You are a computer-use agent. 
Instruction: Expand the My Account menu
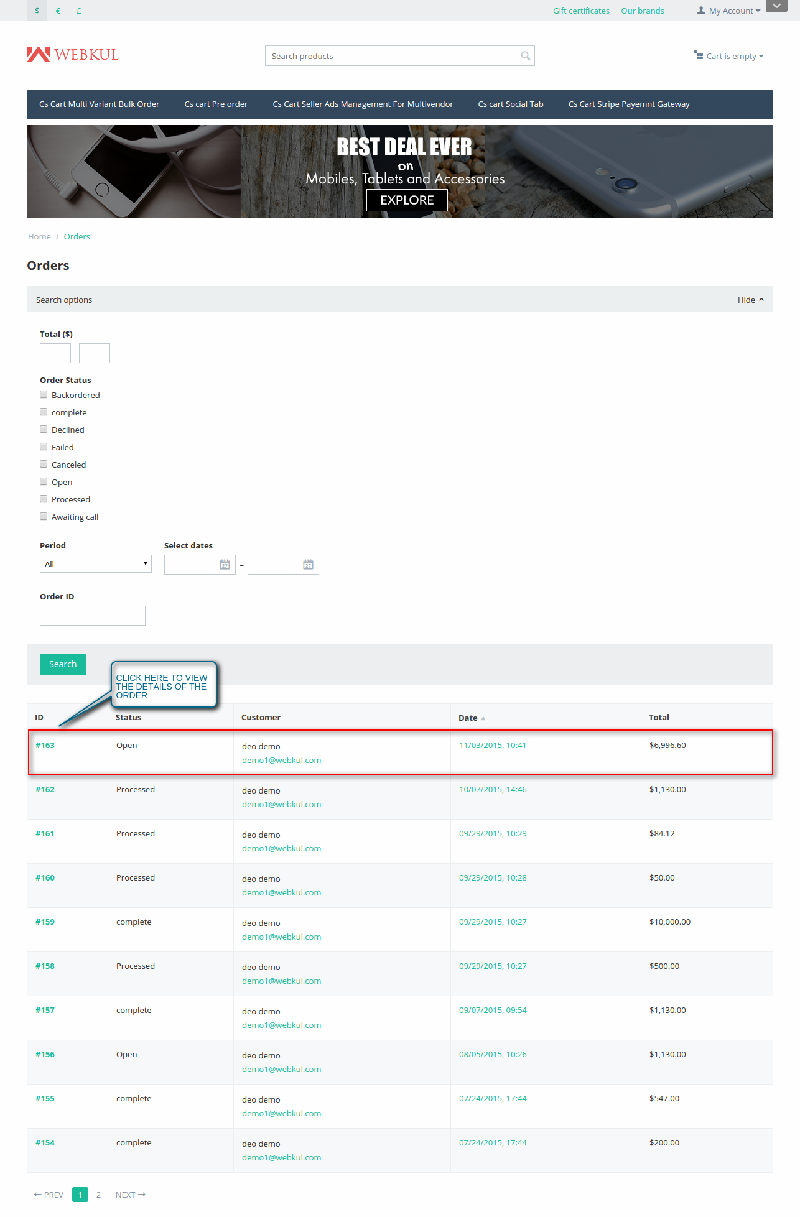pos(729,11)
